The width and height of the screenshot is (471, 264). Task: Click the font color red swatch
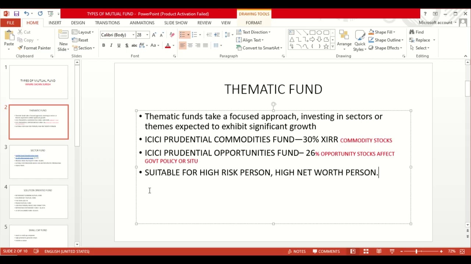coord(168,45)
